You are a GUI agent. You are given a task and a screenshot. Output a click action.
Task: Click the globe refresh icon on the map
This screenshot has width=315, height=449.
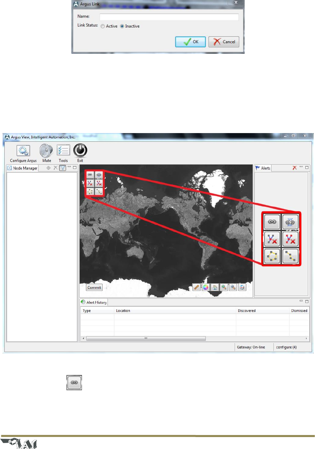tap(242, 287)
